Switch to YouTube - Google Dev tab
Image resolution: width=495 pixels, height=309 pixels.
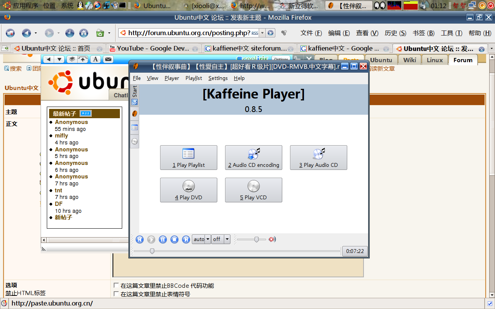tap(153, 49)
